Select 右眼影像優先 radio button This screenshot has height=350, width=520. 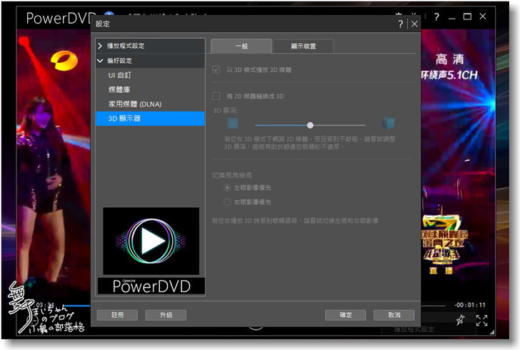(228, 202)
